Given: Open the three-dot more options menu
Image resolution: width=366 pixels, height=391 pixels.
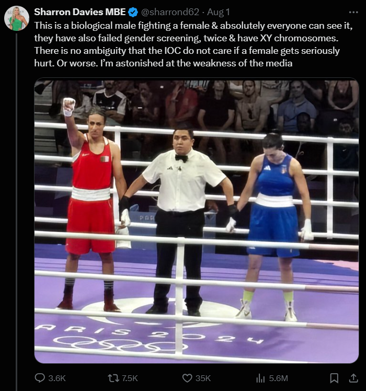Looking at the screenshot, I should [353, 12].
